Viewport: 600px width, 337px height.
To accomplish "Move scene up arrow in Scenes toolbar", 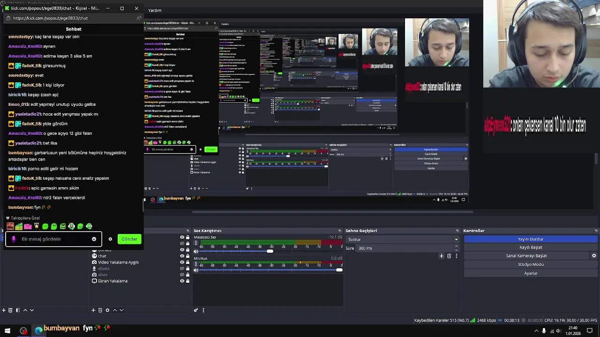I will pyautogui.click(x=25, y=310).
